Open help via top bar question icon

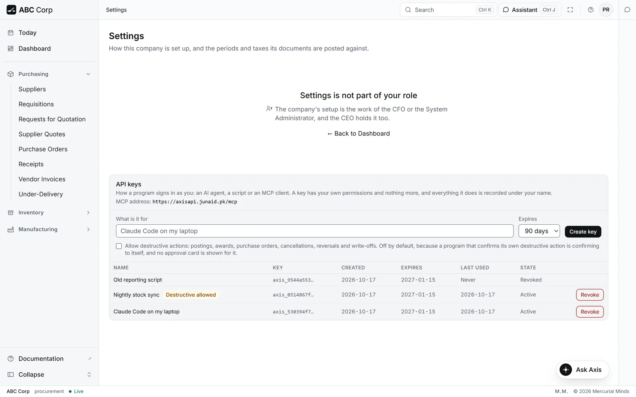(x=591, y=10)
